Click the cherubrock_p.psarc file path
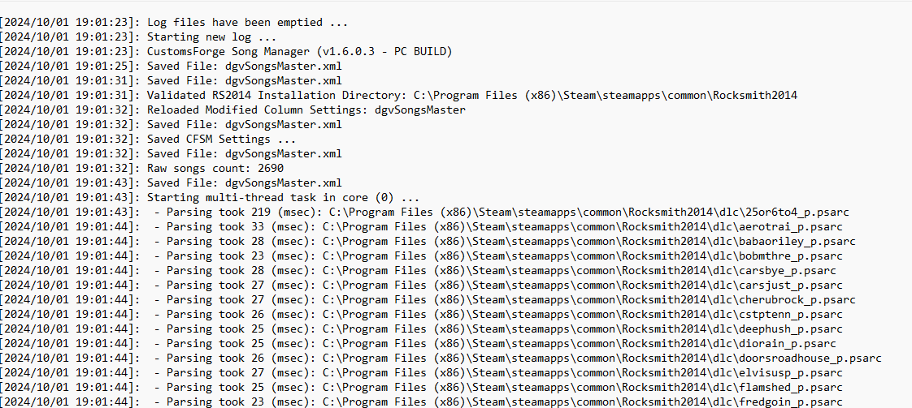This screenshot has width=912, height=408. point(589,300)
